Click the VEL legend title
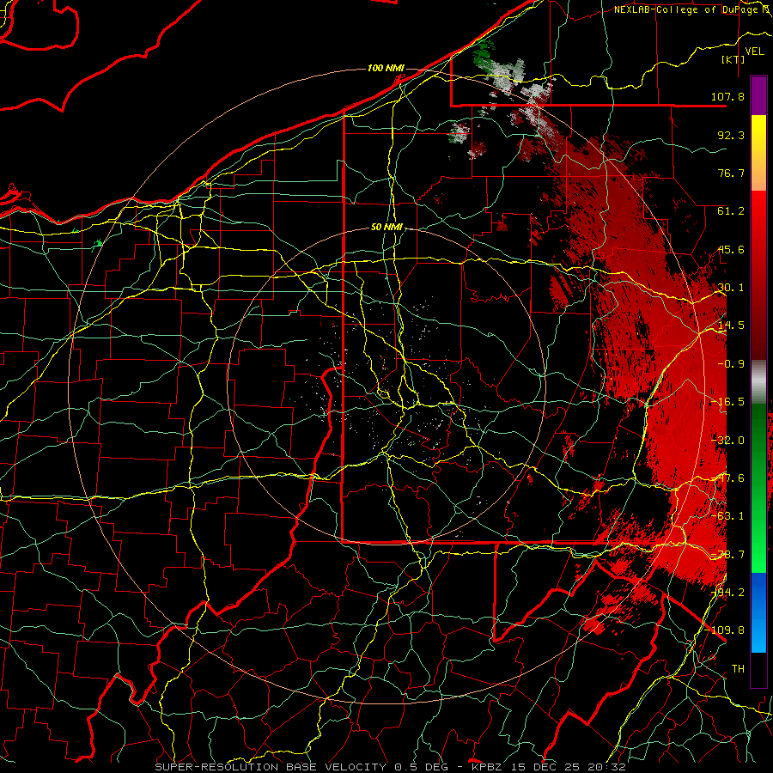Screen dimensions: 773x773 point(754,51)
